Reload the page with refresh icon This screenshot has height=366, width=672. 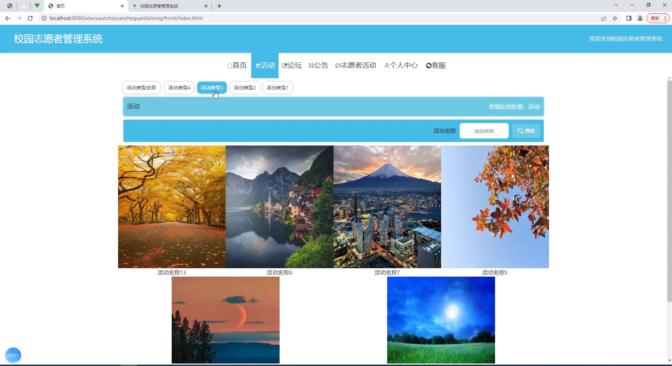pyautogui.click(x=30, y=18)
